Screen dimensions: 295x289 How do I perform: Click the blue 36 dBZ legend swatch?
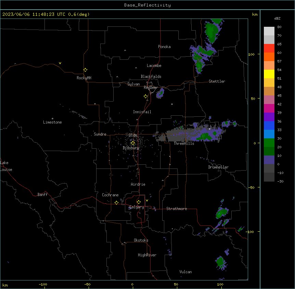pyautogui.click(x=269, y=125)
